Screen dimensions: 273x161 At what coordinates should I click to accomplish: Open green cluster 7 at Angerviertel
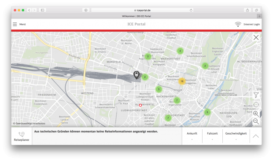click(x=177, y=100)
